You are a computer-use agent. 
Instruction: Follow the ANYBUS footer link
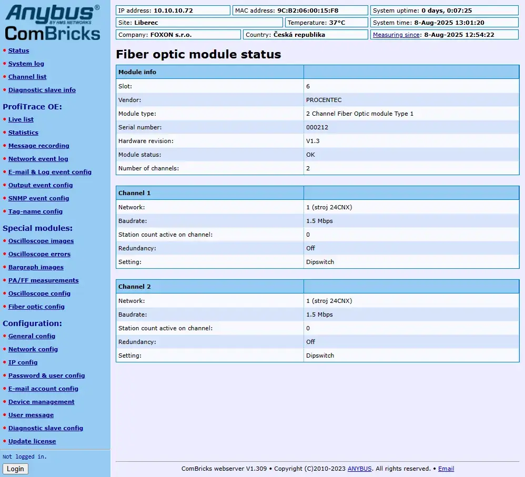(x=359, y=469)
